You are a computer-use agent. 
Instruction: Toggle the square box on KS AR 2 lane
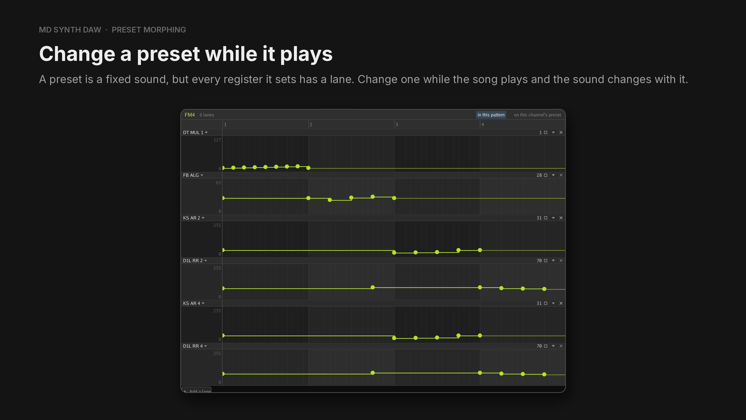tap(546, 218)
